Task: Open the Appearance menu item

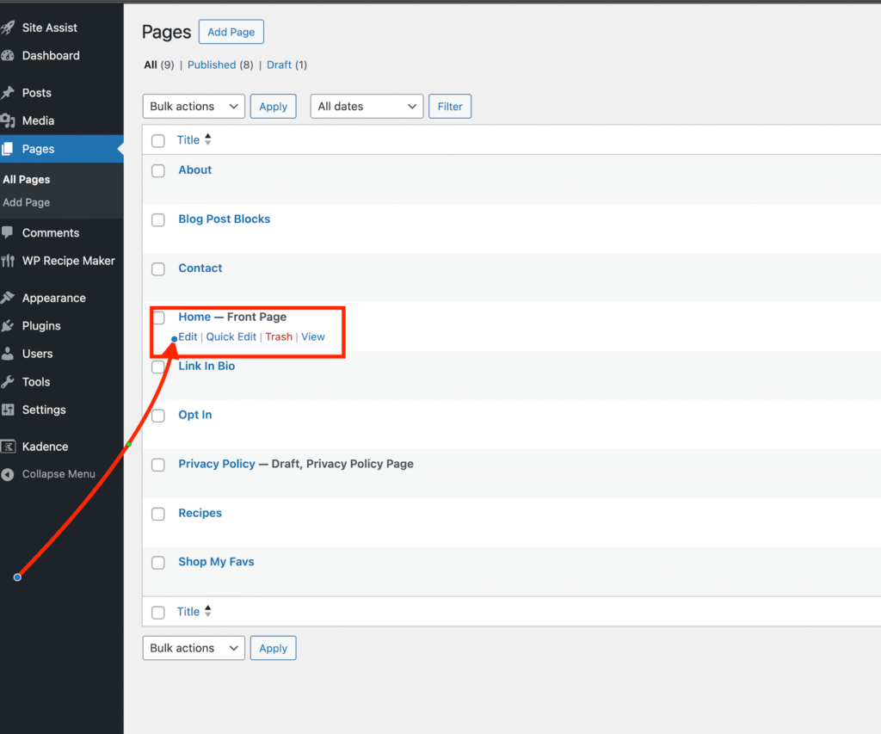Action: coord(53,299)
